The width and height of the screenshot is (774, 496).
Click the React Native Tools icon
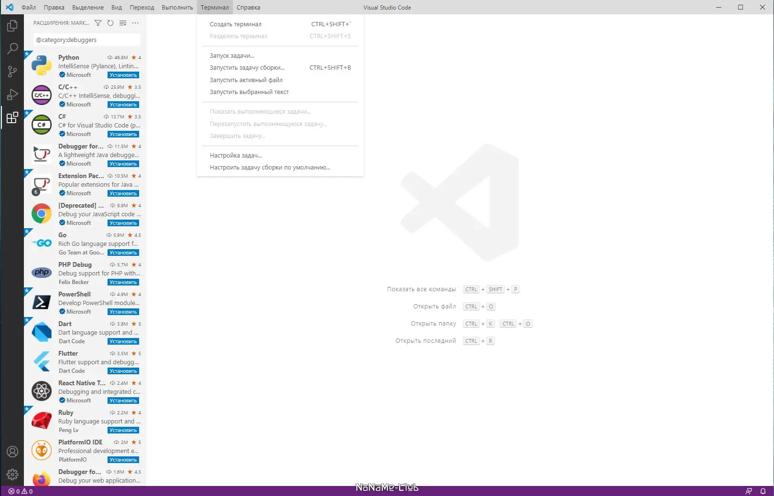pos(42,391)
